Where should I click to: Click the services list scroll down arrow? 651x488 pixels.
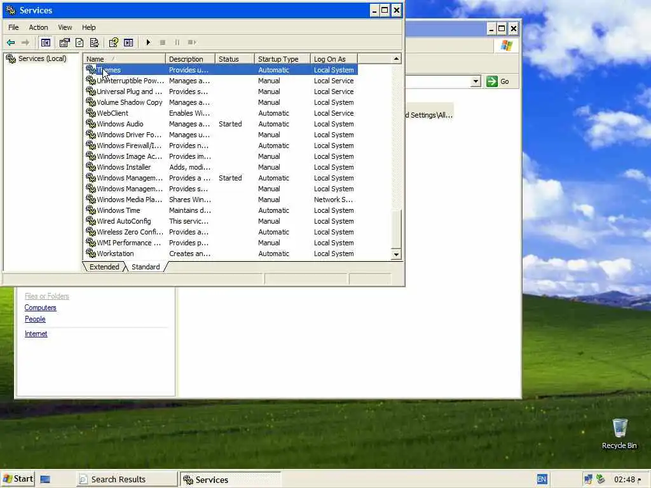point(396,254)
